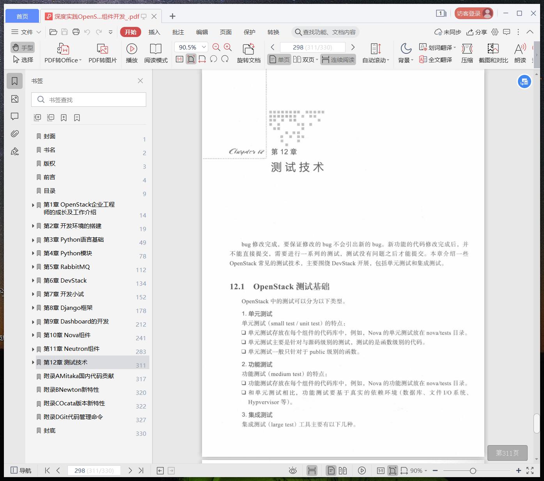Toggle 导航 navigation pane in status bar
This screenshot has height=481, width=544.
(x=21, y=470)
